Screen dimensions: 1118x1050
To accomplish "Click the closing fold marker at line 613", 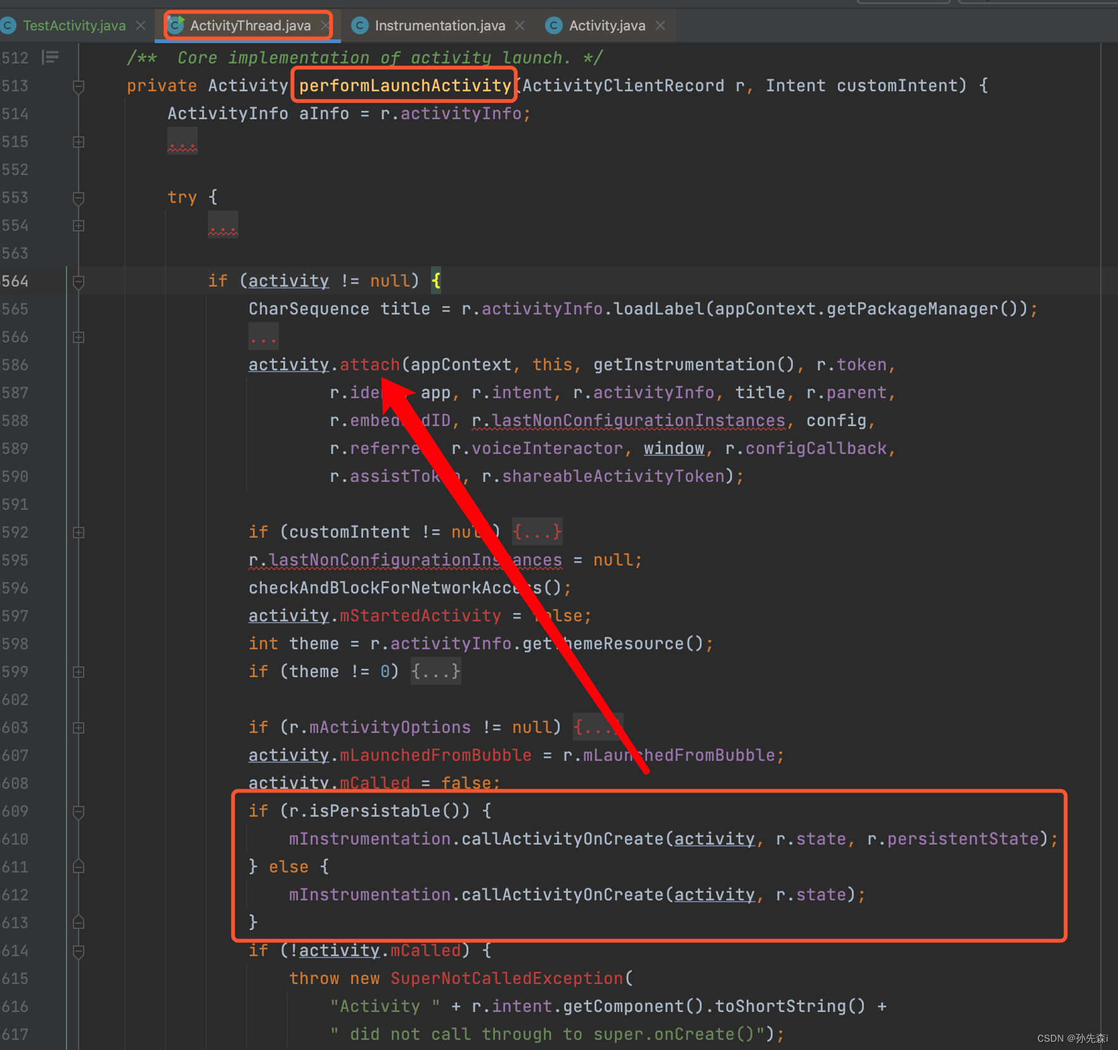I will point(79,923).
